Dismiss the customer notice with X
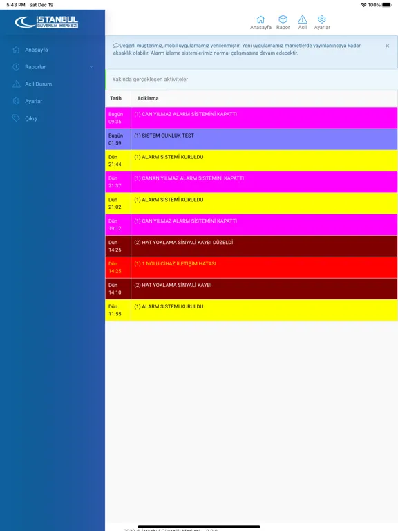The height and width of the screenshot is (531, 398). (387, 46)
